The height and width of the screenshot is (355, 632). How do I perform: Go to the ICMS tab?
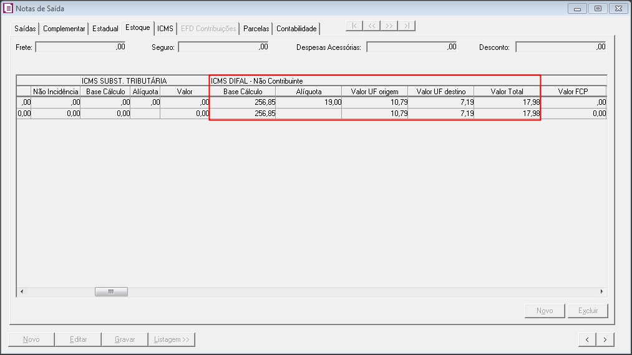165,29
